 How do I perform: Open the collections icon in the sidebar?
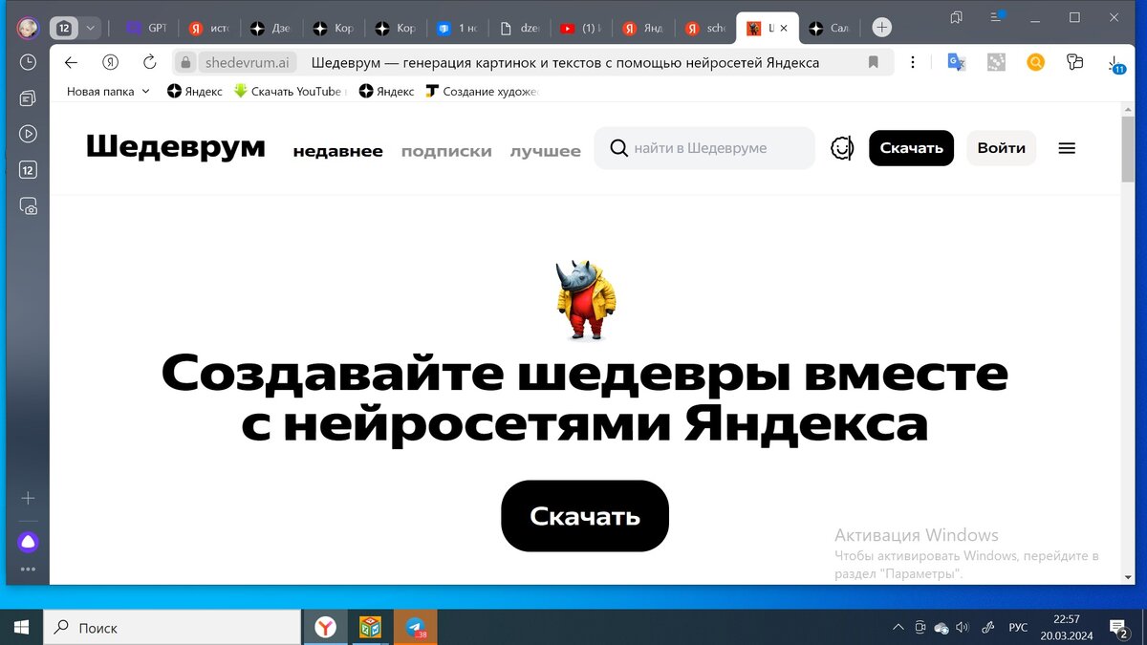click(28, 98)
